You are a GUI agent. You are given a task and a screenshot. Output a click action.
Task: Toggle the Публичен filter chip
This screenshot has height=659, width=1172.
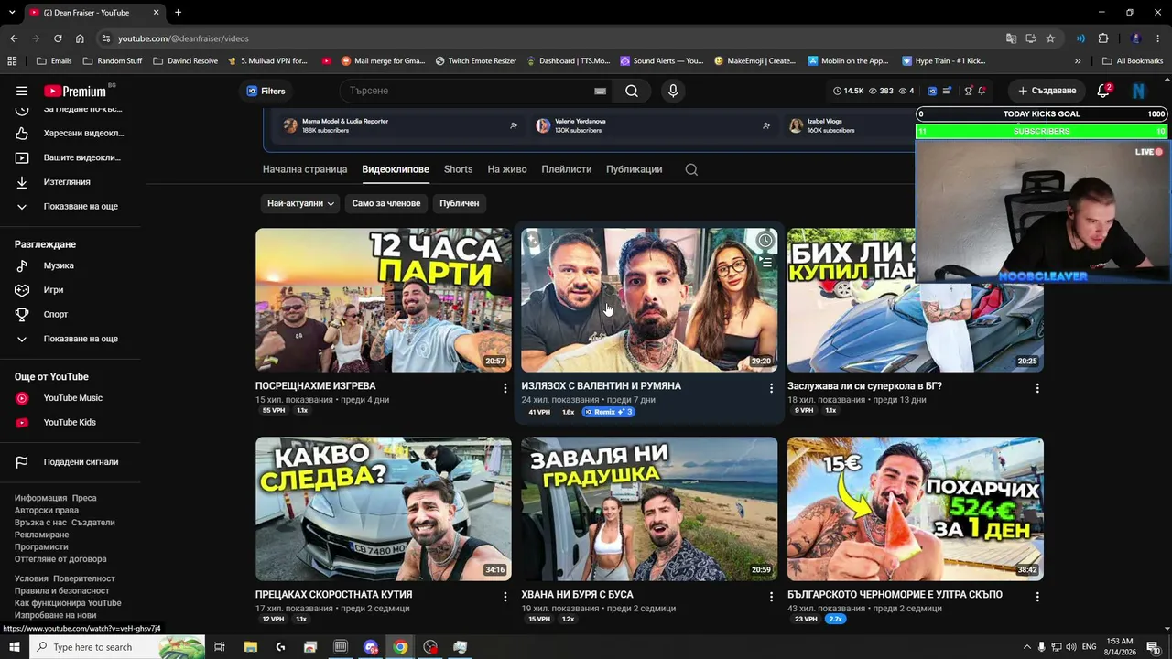click(x=459, y=203)
